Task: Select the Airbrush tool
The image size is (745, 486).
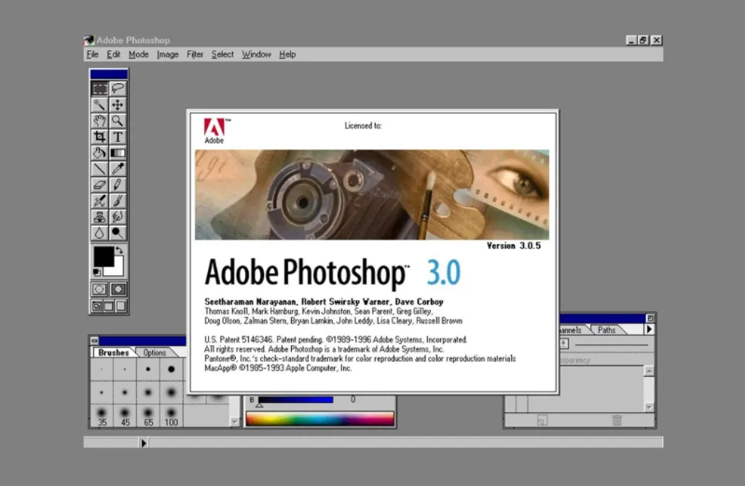Action: click(x=100, y=201)
